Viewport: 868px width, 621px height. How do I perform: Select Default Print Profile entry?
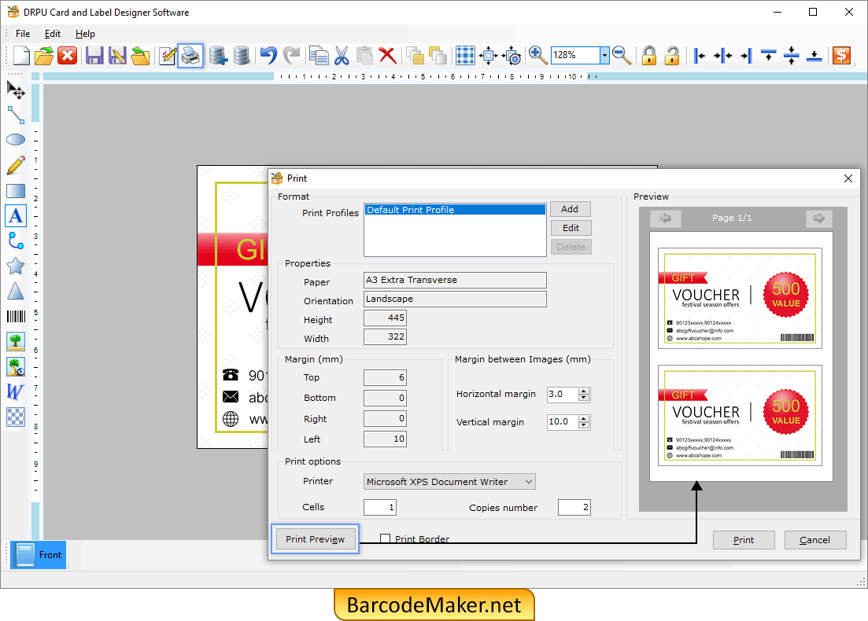455,210
